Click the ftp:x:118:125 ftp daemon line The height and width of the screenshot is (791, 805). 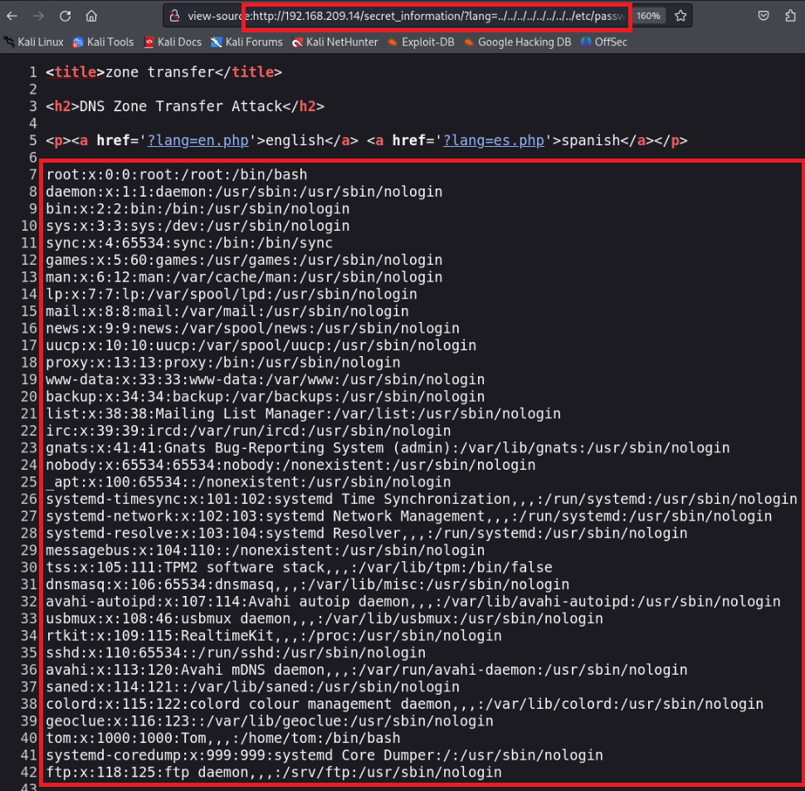pyautogui.click(x=274, y=772)
